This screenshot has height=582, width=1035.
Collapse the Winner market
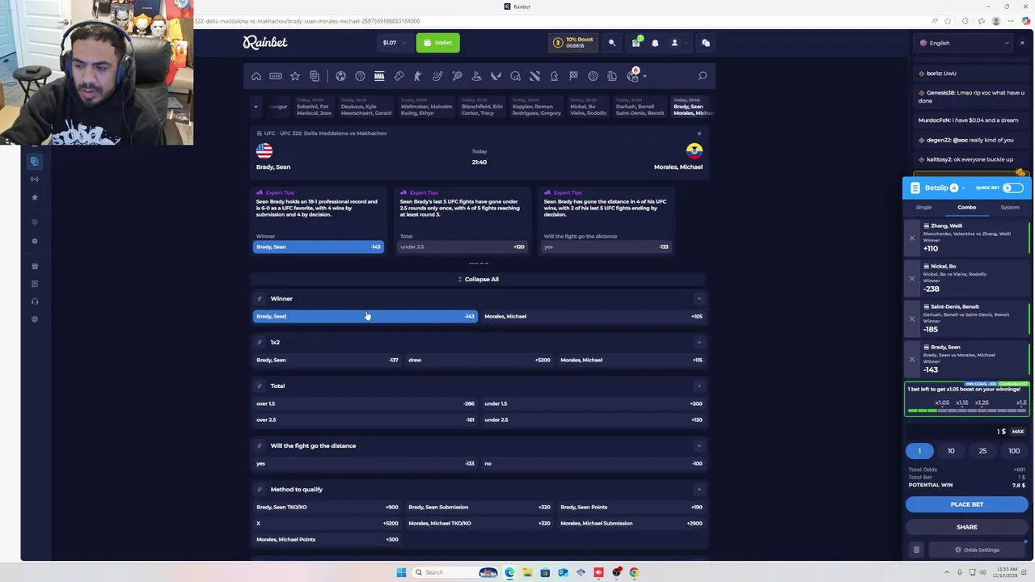click(x=699, y=299)
